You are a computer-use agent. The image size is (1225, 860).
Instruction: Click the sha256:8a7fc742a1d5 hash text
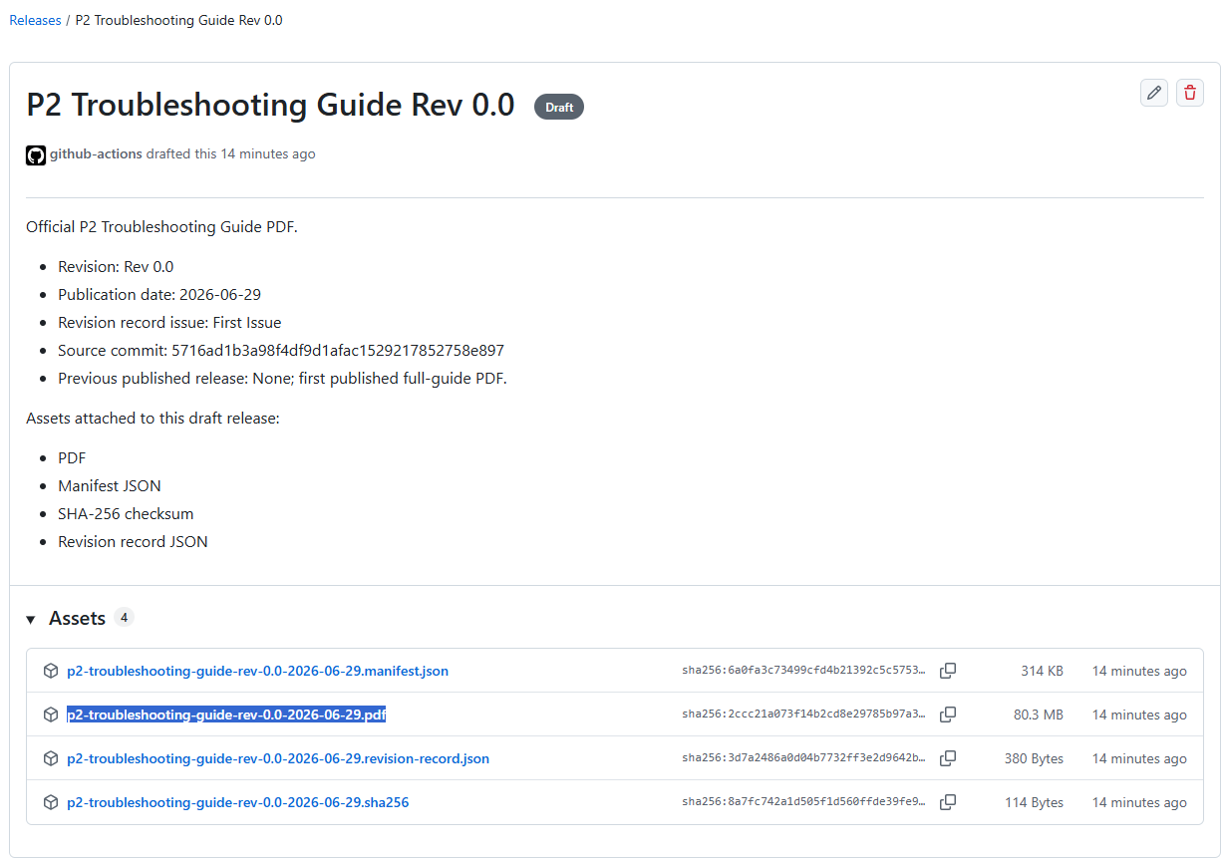(803, 802)
